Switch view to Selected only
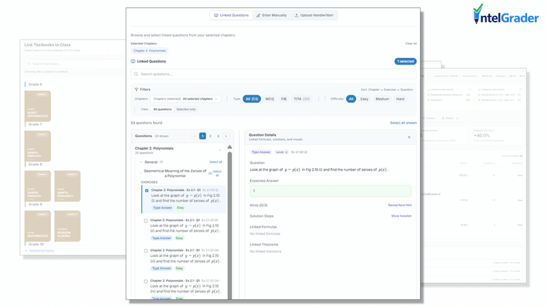This screenshot has height=307, width=546. [186, 109]
